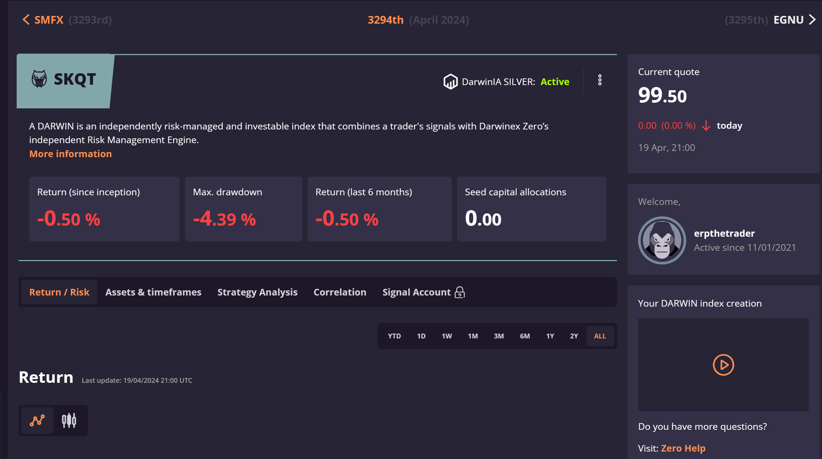Click the down arrow beside today
This screenshot has width=822, height=459.
point(706,126)
